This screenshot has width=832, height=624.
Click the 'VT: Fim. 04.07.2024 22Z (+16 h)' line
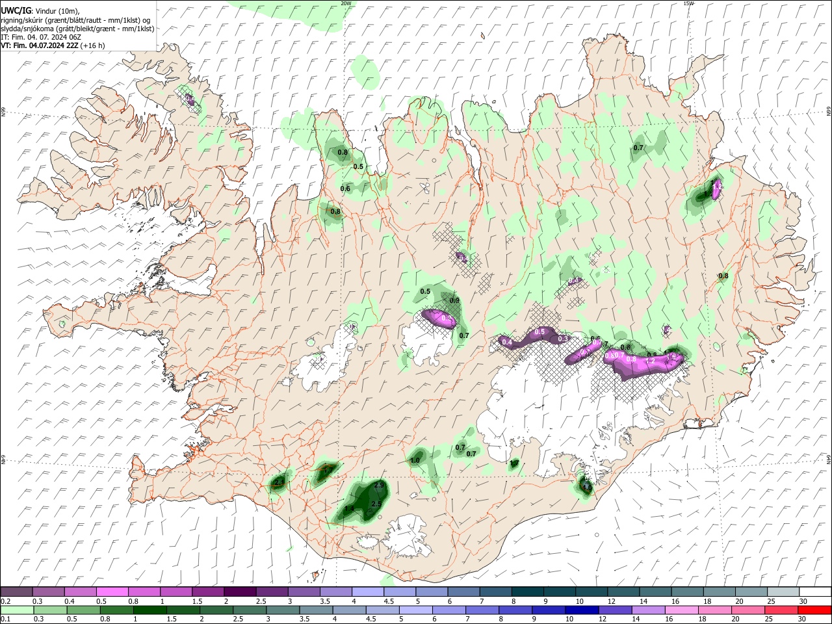point(53,45)
